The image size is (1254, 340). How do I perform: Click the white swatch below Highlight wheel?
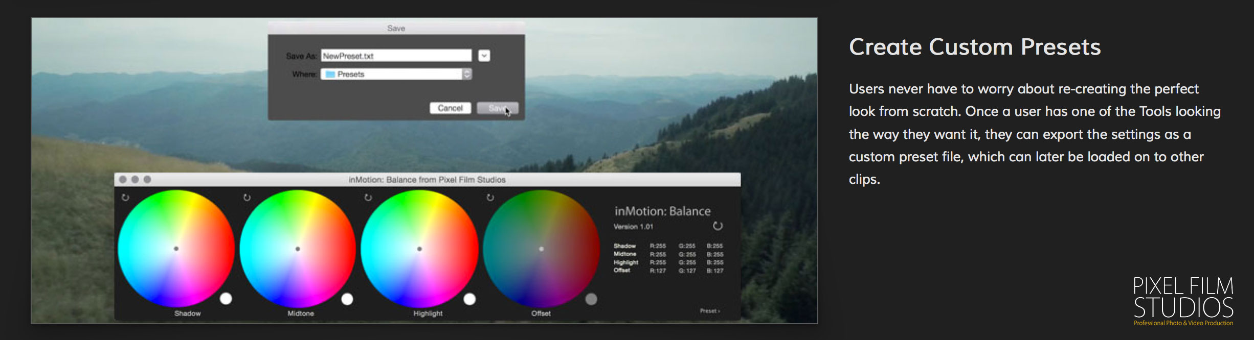[469, 299]
